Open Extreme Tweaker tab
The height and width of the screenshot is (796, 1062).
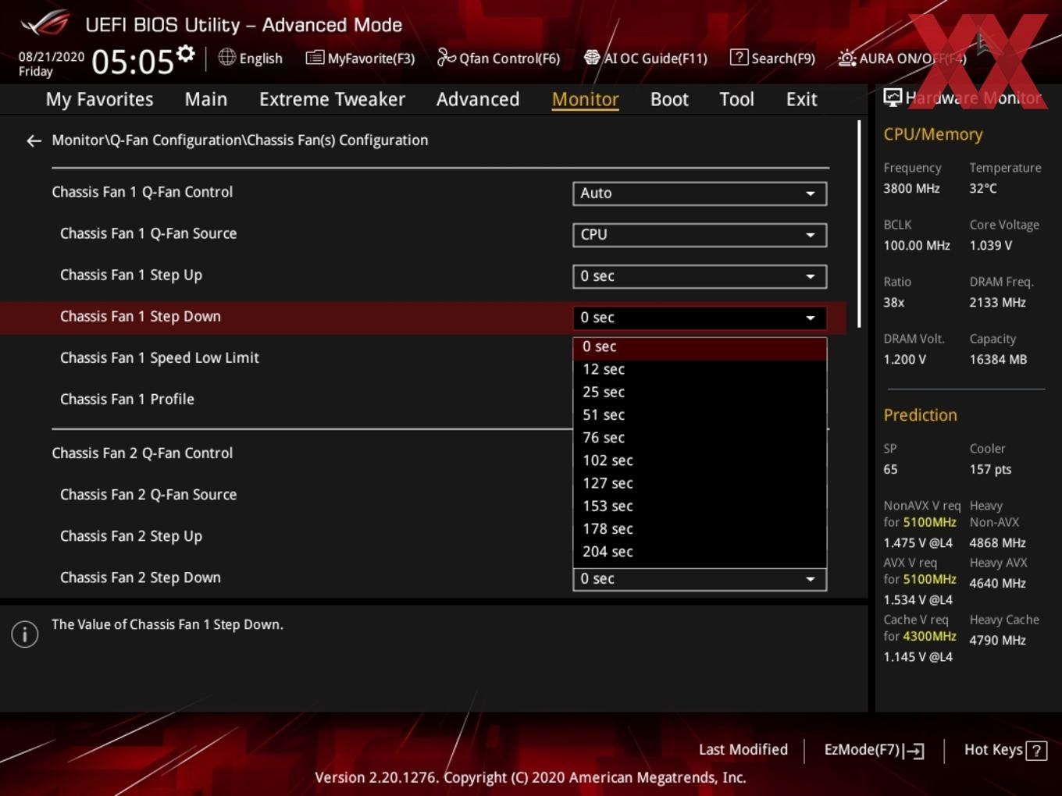(332, 99)
